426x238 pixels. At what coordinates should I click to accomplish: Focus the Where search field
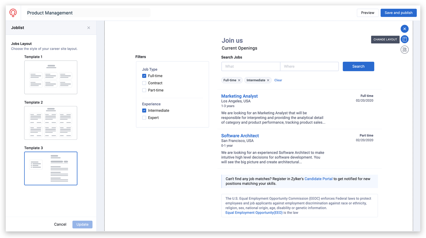[x=309, y=66]
